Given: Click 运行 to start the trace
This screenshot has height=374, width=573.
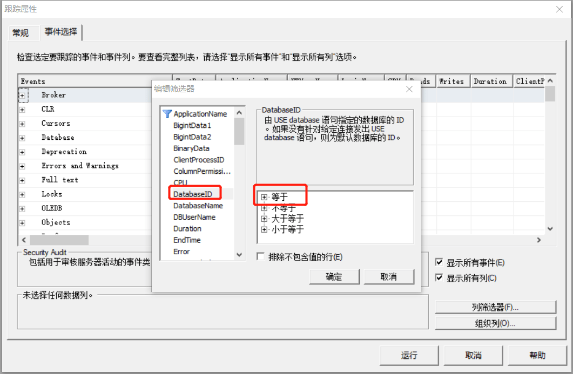Looking at the screenshot, I should (x=409, y=355).
